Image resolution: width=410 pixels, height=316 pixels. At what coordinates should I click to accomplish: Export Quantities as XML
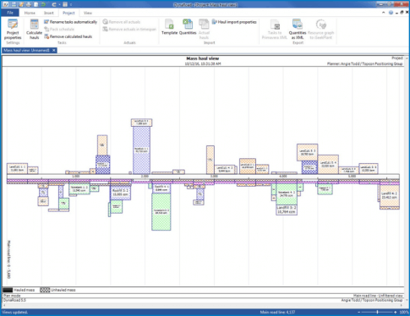pyautogui.click(x=298, y=30)
